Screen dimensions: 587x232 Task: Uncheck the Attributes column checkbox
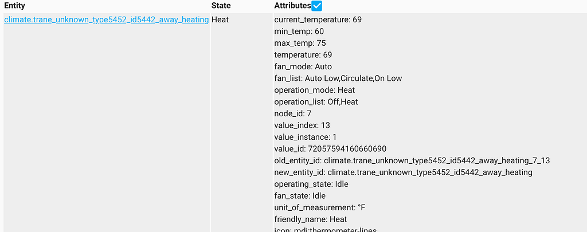316,6
